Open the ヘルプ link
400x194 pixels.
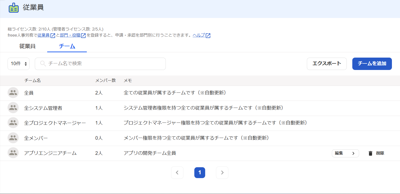pos(199,35)
